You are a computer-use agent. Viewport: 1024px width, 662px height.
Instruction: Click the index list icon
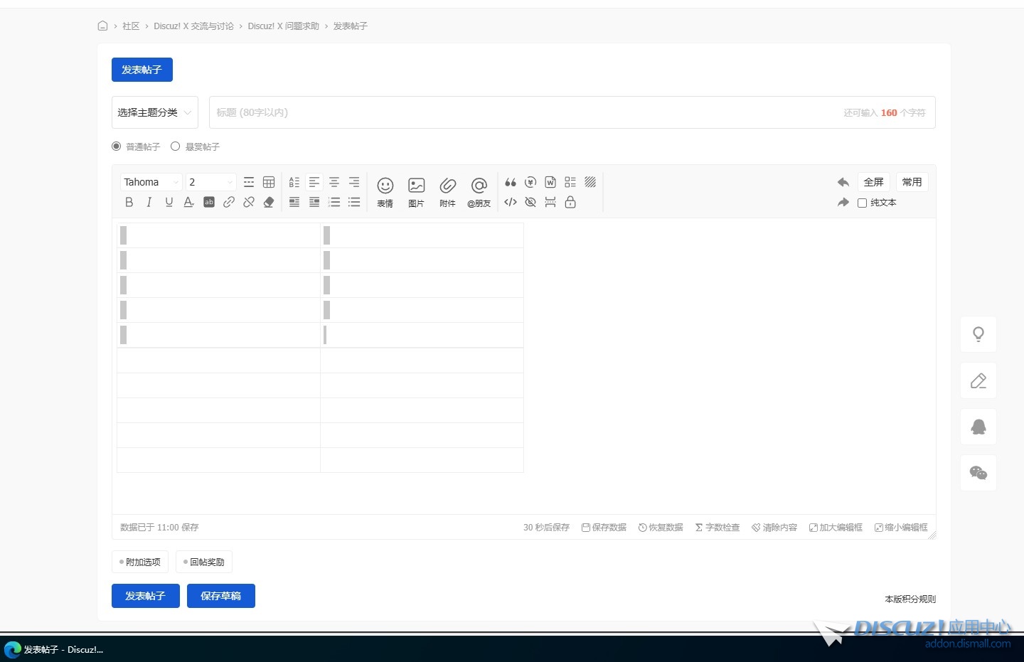(570, 182)
